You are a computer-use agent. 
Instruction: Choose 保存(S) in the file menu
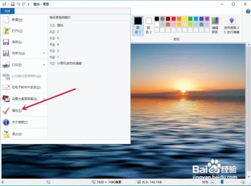[24, 42]
